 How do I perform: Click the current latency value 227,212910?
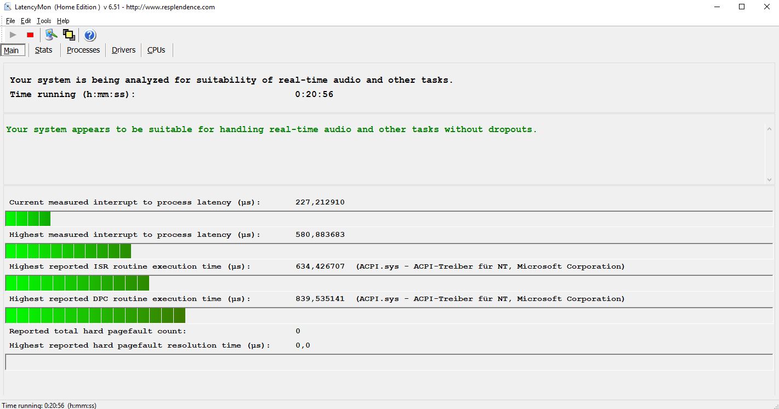click(x=320, y=202)
